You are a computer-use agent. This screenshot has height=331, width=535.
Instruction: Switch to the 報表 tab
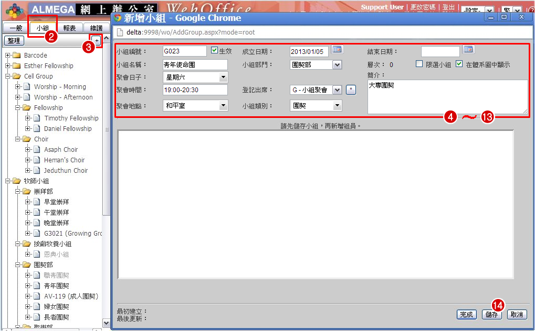69,28
